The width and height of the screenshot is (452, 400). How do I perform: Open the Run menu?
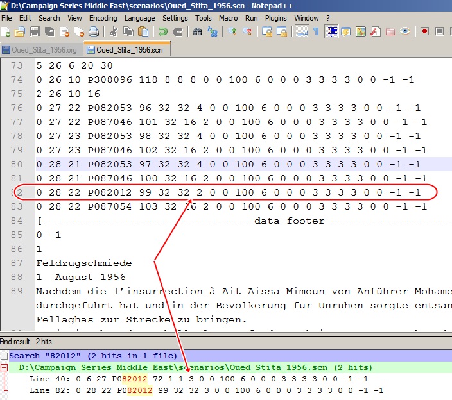tap(252, 18)
